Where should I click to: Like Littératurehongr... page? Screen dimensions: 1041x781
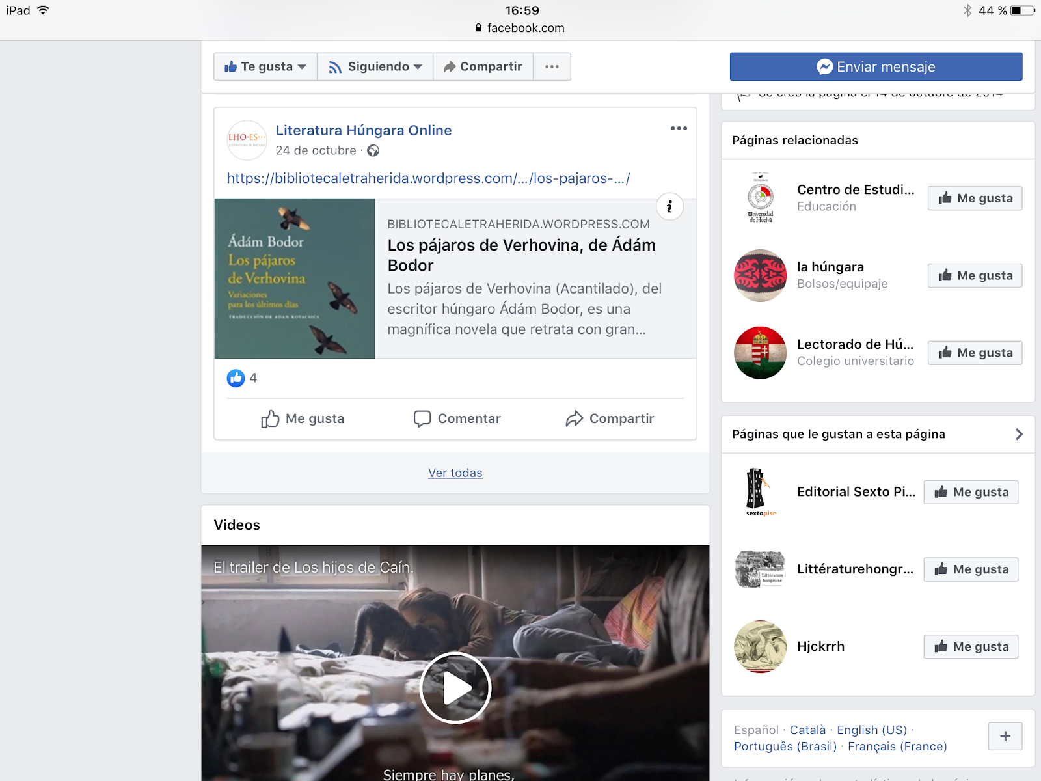pos(971,569)
